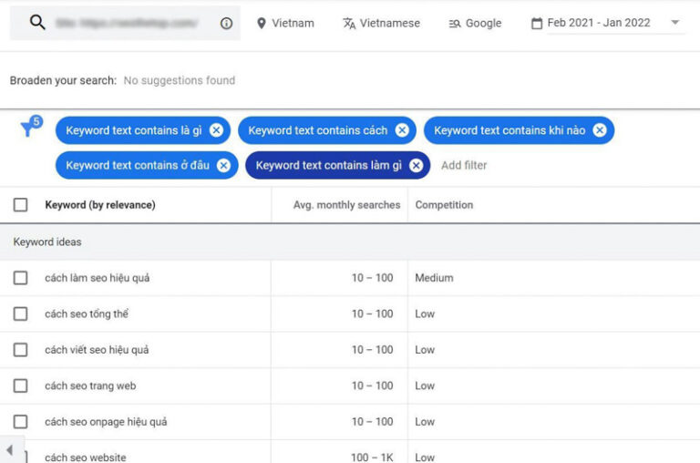Open the date range dropdown arrow
Screen dimensions: 700x463
[x=674, y=23]
